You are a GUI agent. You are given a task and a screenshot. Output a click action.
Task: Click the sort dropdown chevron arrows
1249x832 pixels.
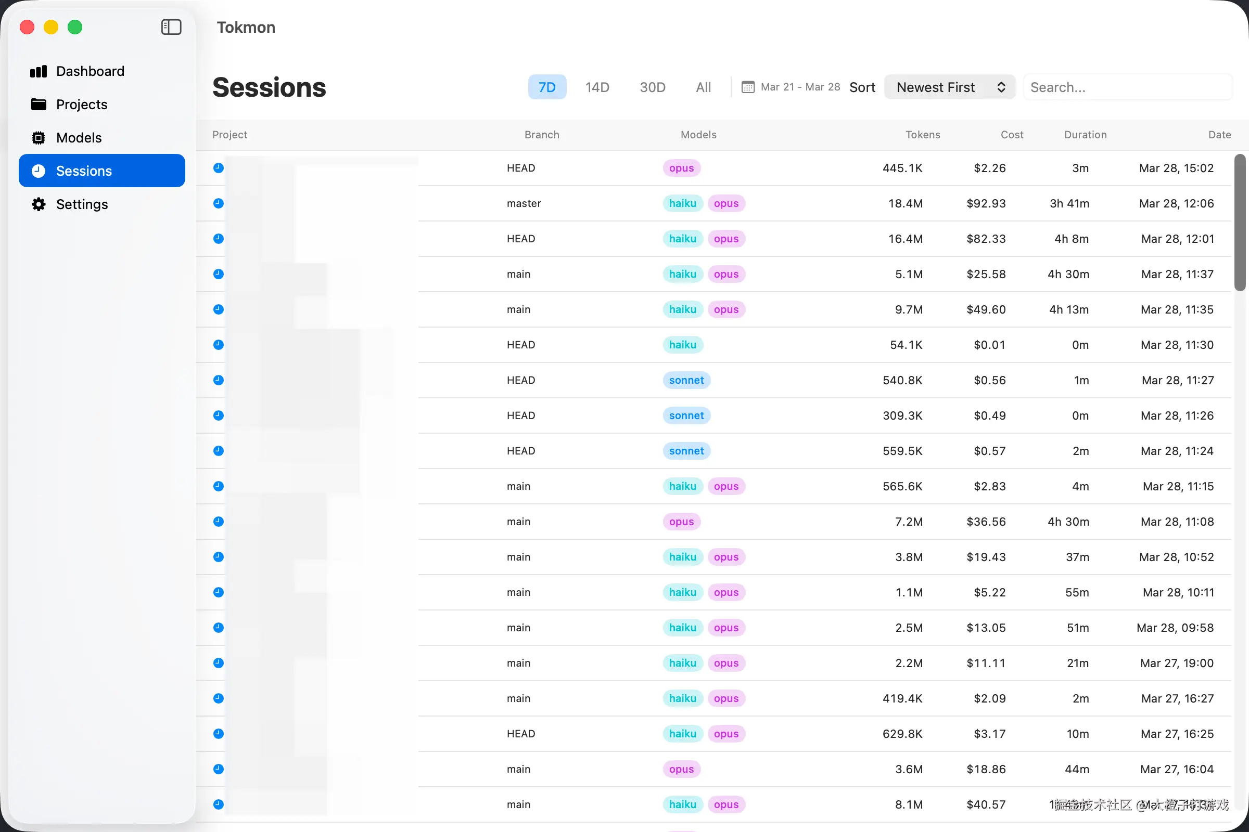(1001, 87)
